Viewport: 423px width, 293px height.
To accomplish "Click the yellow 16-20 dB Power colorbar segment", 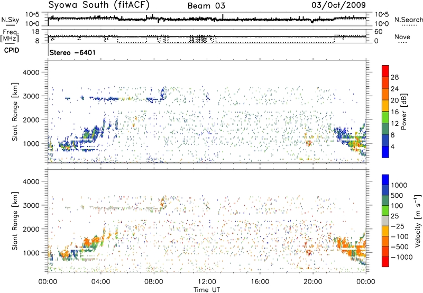I will coord(385,106).
